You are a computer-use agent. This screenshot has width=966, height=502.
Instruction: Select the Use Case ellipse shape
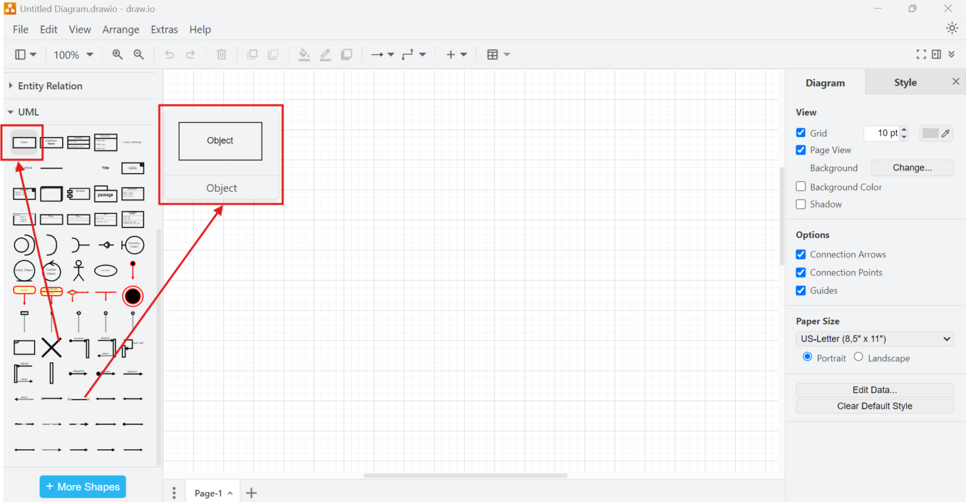click(x=106, y=271)
